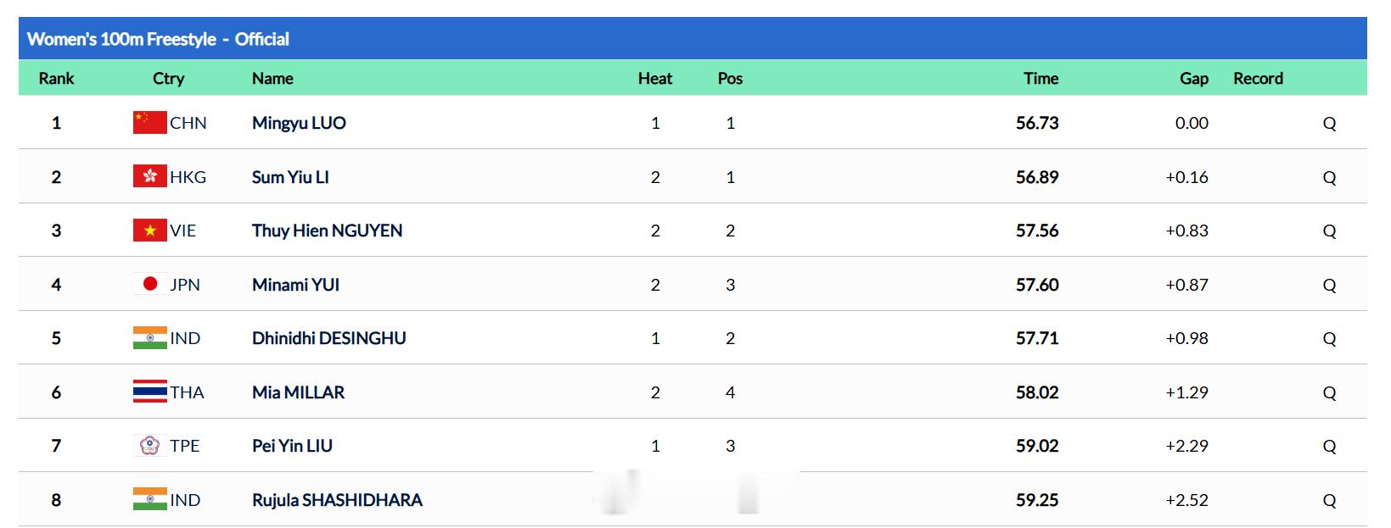Click India flag beside Dhinidhi DESINGHU

tap(149, 338)
